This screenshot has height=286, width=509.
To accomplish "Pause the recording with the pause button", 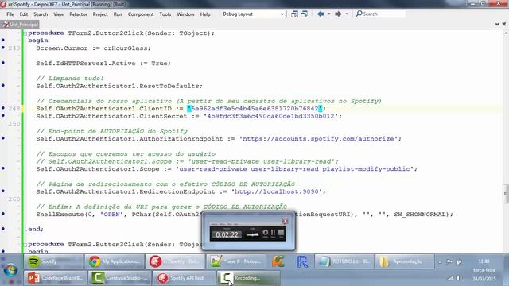I will coord(273,233).
